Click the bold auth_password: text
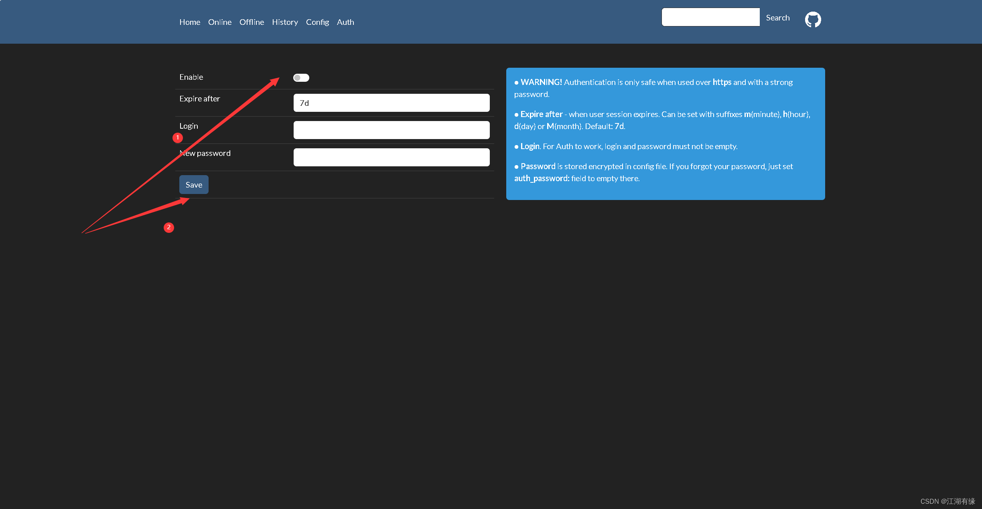Screen dimensions: 982x509 (x=542, y=178)
